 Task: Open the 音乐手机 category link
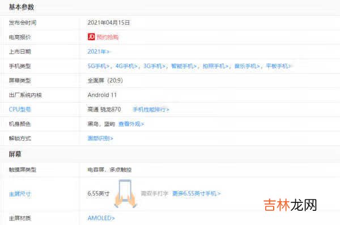click(247, 66)
